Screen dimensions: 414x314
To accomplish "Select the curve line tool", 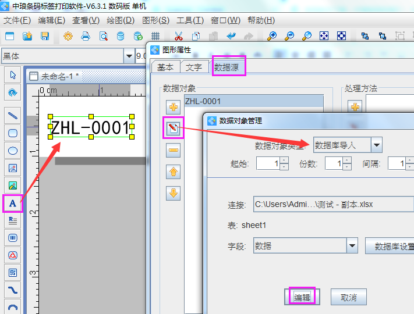I will (x=13, y=290).
